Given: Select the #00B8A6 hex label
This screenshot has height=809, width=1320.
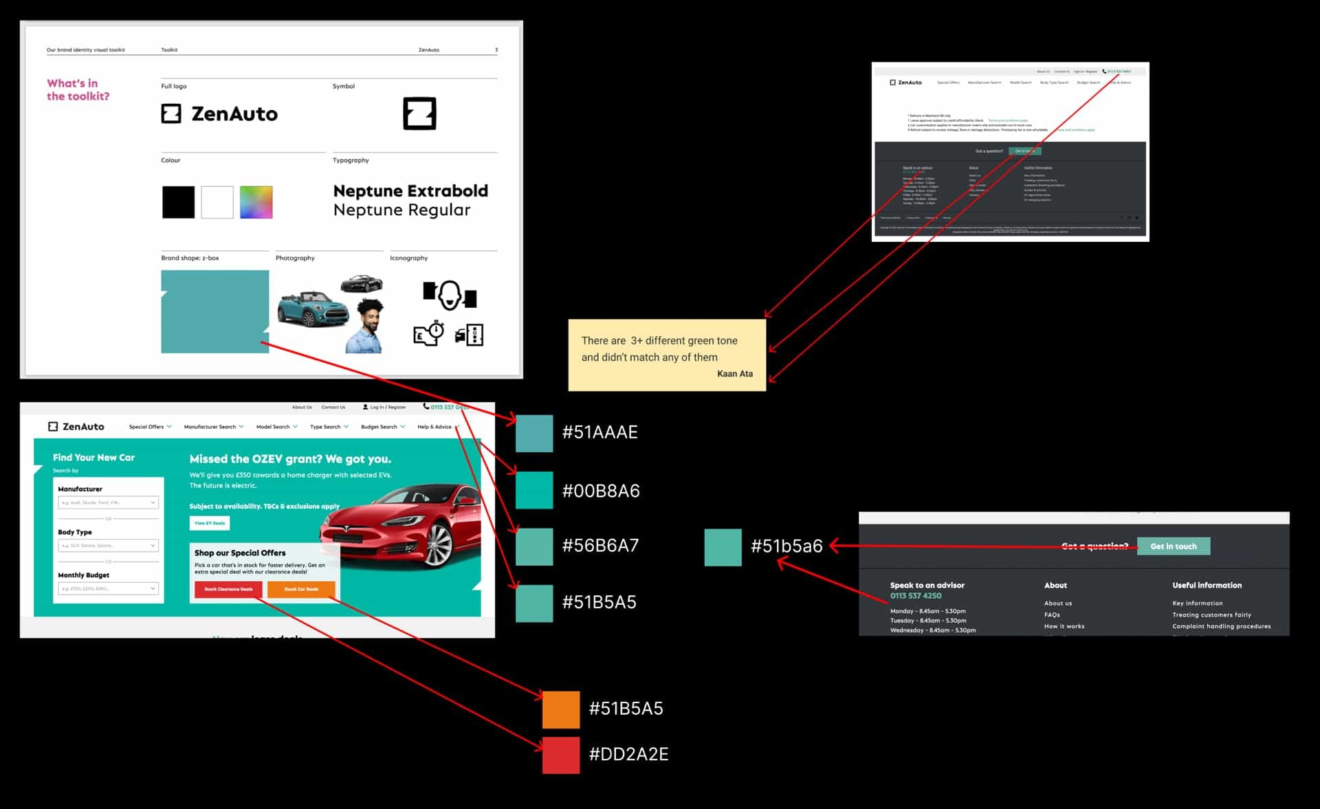Looking at the screenshot, I should click(x=601, y=491).
